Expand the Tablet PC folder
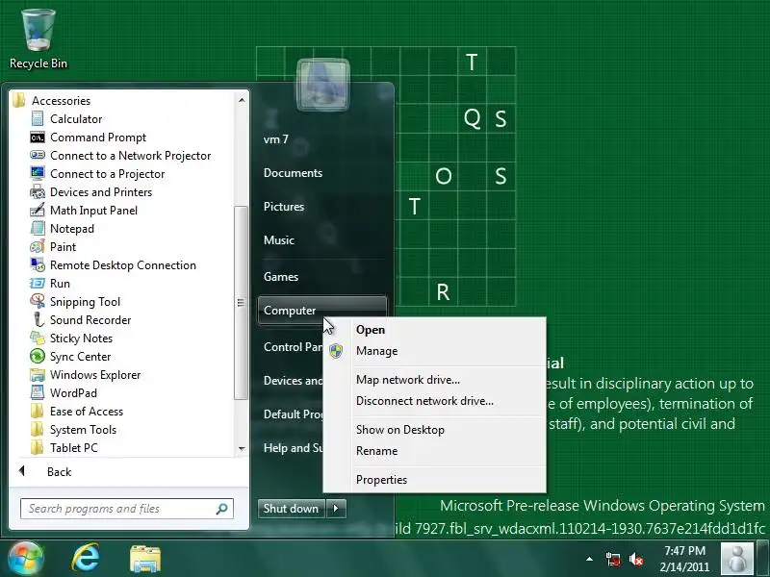This screenshot has height=577, width=770. click(x=64, y=448)
